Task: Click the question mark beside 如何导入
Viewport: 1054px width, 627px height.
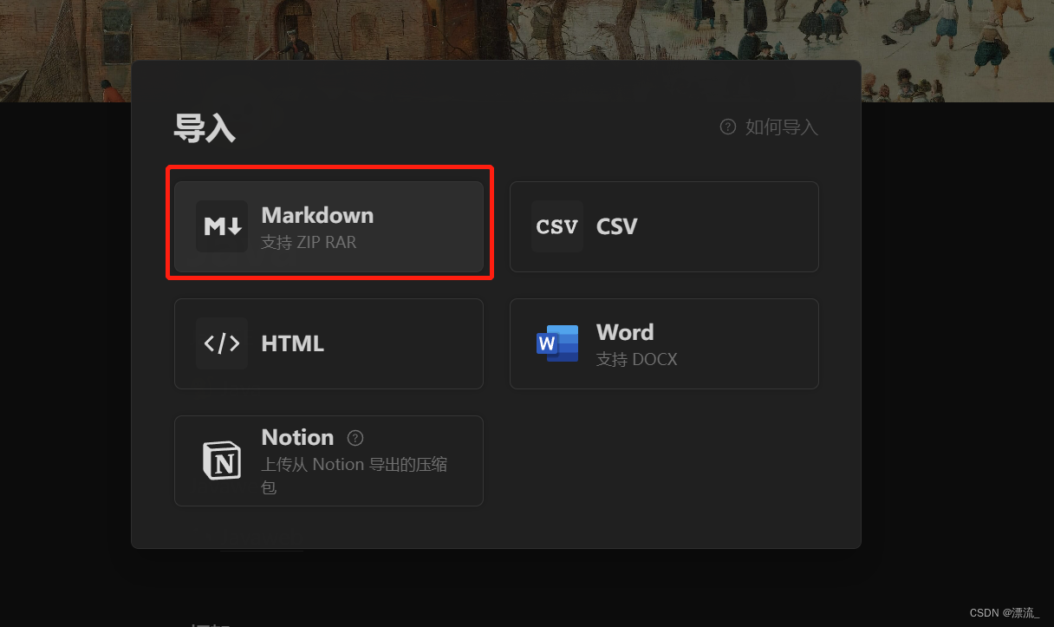Action: tap(726, 127)
